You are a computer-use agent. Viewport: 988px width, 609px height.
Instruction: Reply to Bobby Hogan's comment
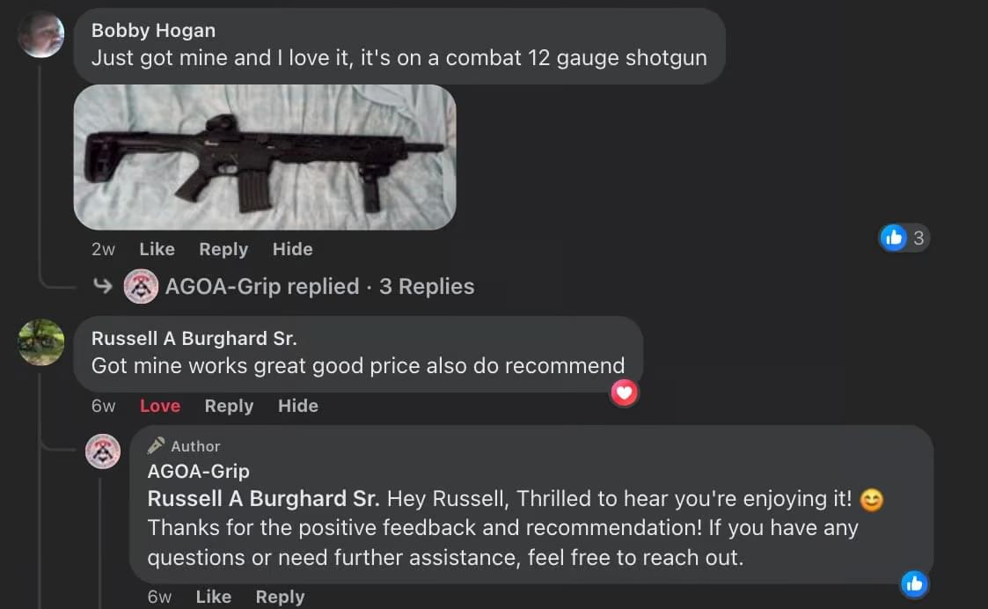point(223,250)
